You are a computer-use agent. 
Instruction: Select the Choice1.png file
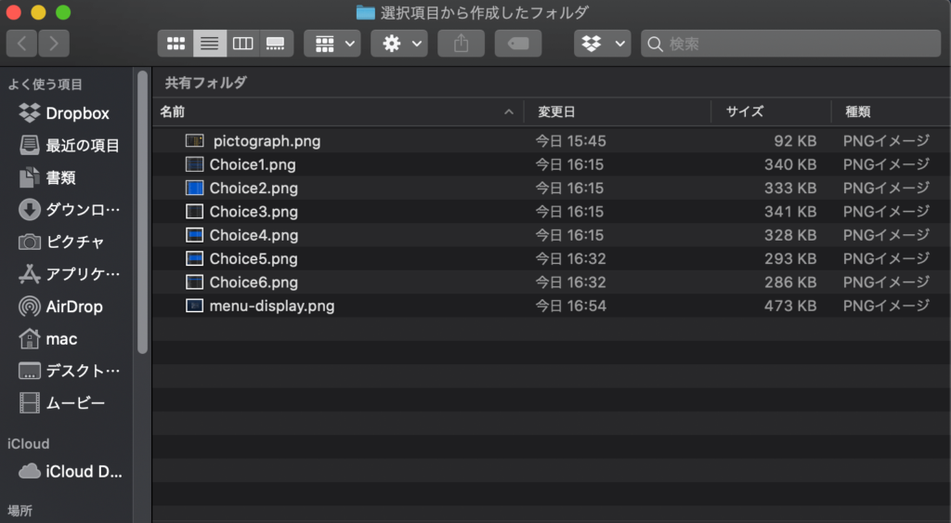coord(552,165)
